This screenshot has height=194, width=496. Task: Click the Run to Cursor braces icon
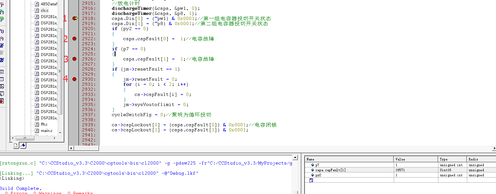(x=2, y=31)
